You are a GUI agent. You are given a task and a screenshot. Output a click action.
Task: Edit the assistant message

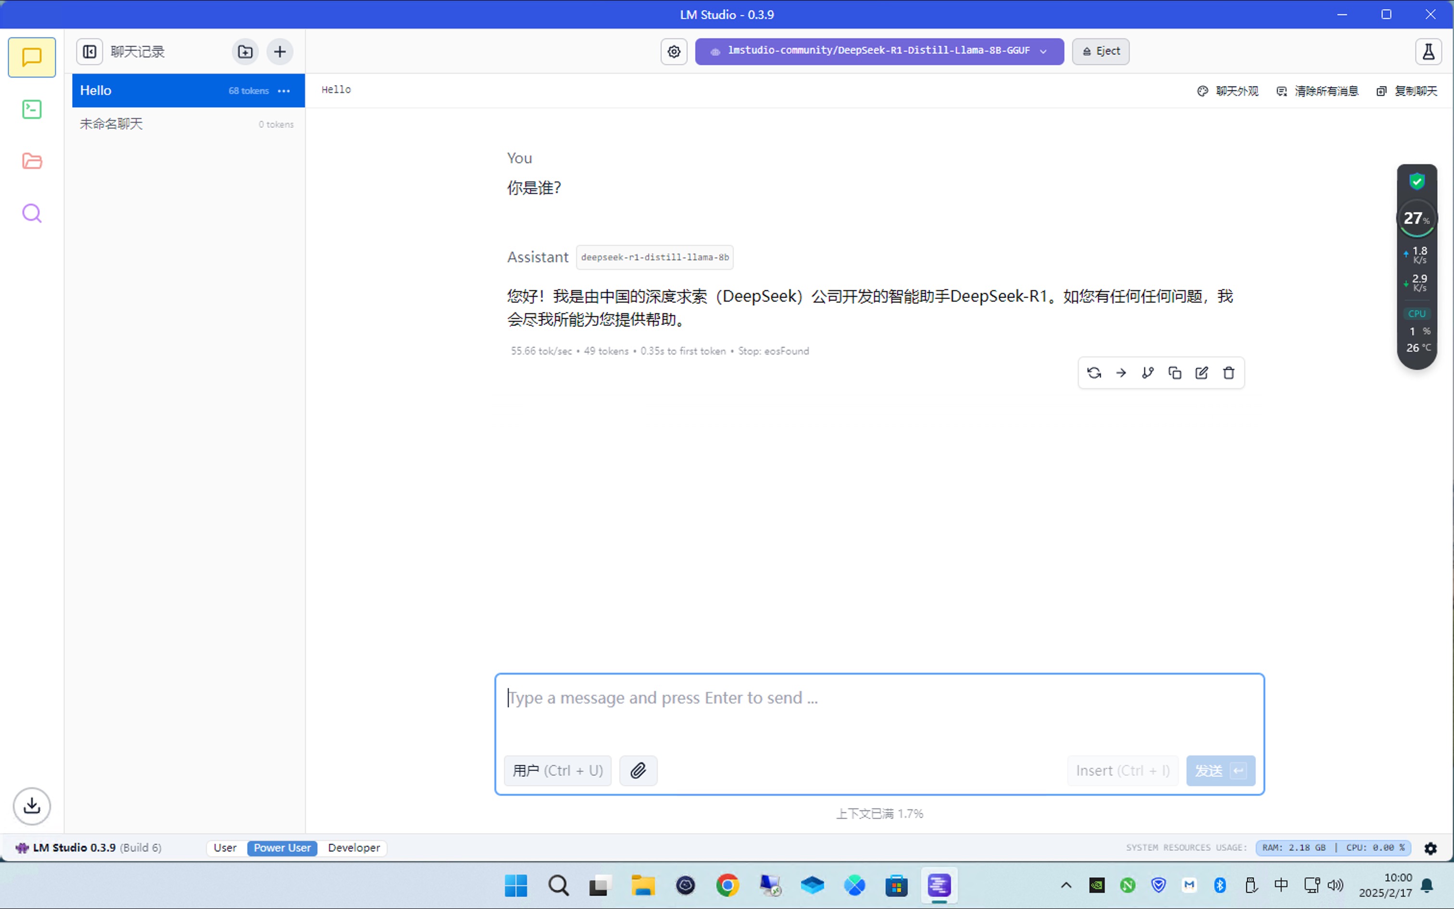coord(1202,373)
